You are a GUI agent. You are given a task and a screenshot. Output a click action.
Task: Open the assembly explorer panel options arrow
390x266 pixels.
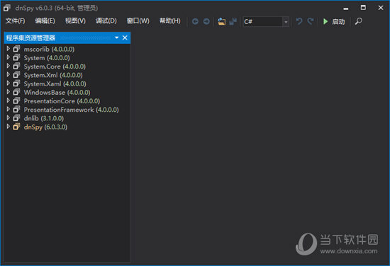[116, 37]
